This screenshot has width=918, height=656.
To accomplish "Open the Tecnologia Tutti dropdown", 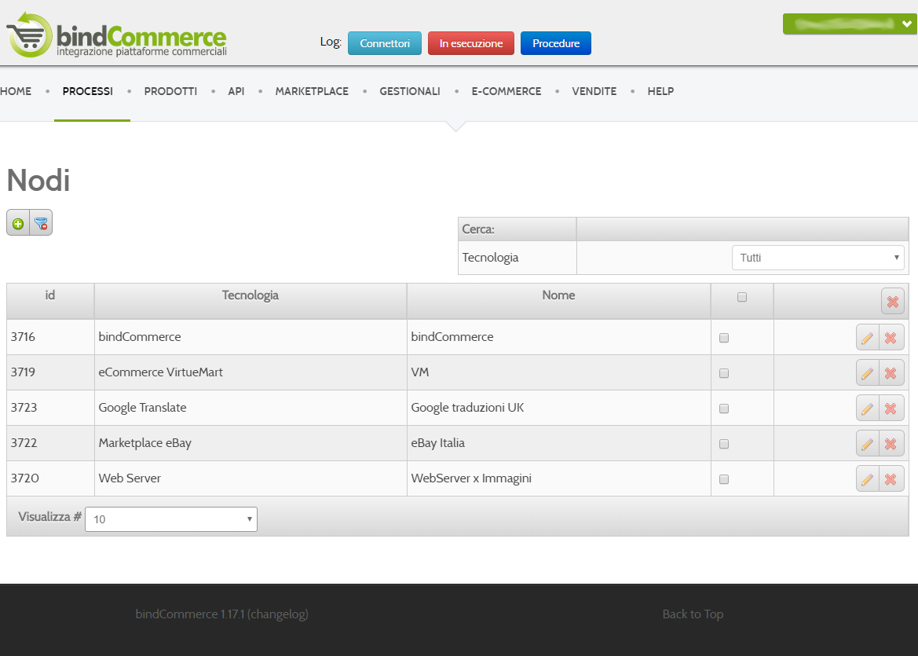I will (x=818, y=258).
